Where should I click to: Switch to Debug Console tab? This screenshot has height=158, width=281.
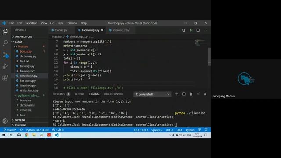(x=114, y=94)
